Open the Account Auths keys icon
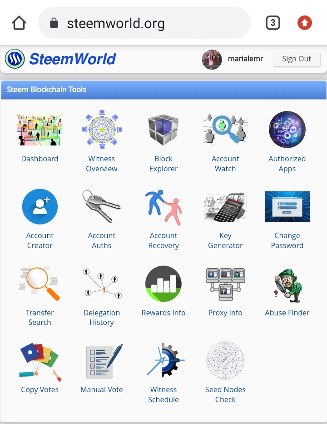Screen dimensions: 327x424 tap(102, 206)
